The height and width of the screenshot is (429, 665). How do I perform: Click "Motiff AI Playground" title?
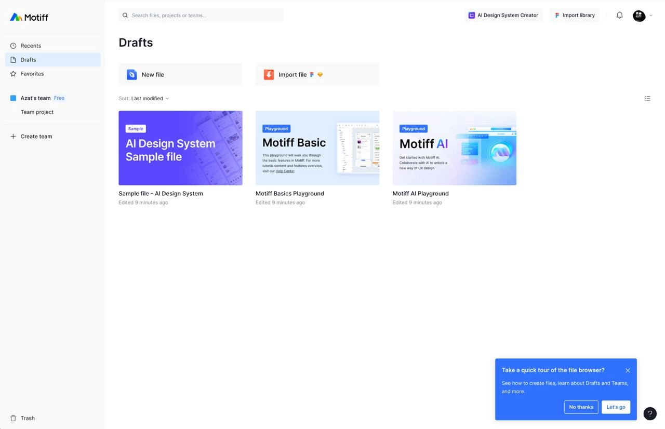tap(421, 194)
